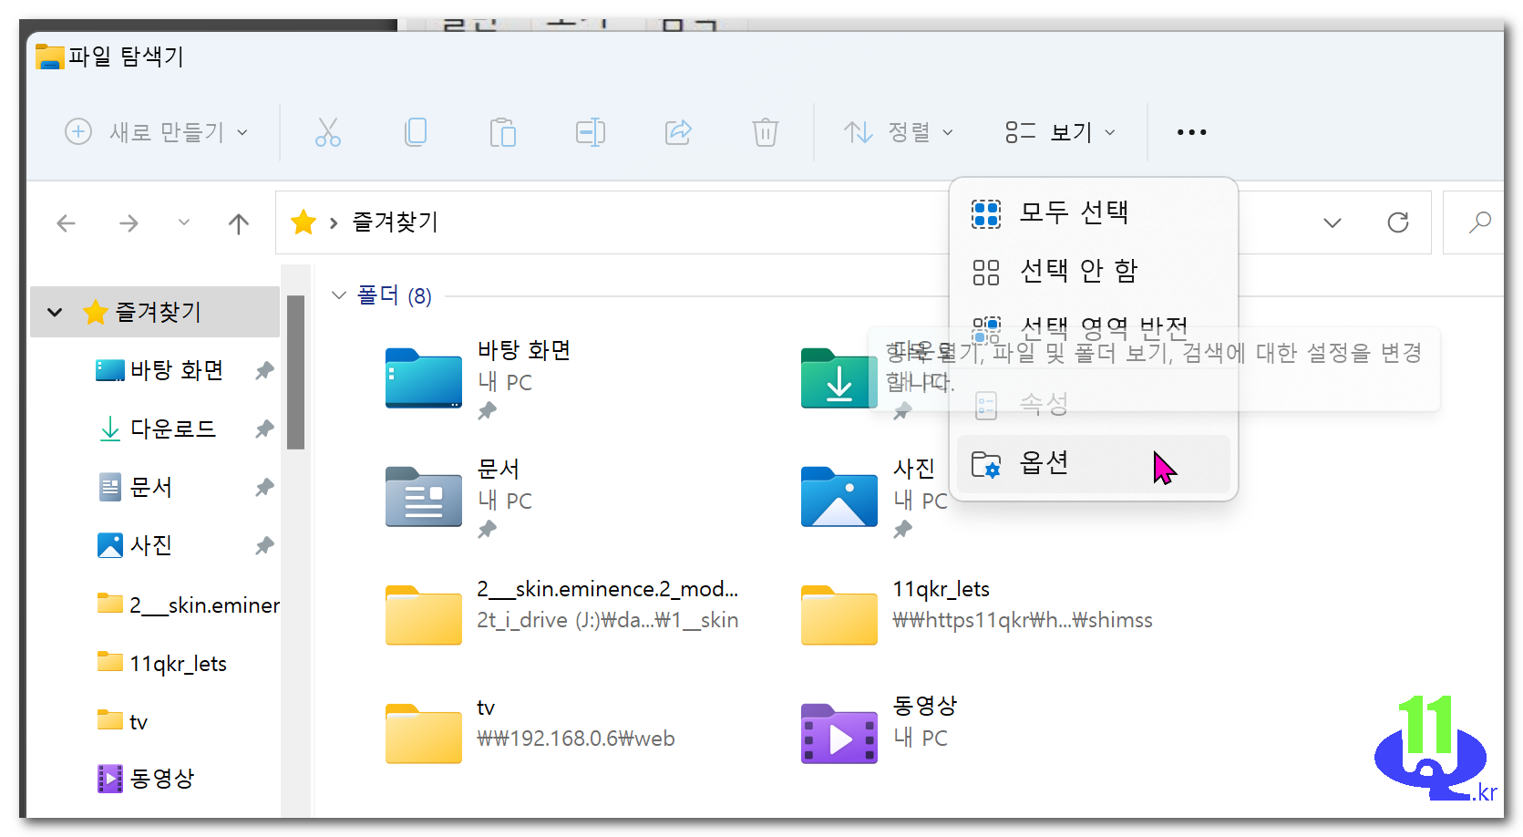Click the 즐겨찾기 breadcrumb in address bar

(x=395, y=222)
